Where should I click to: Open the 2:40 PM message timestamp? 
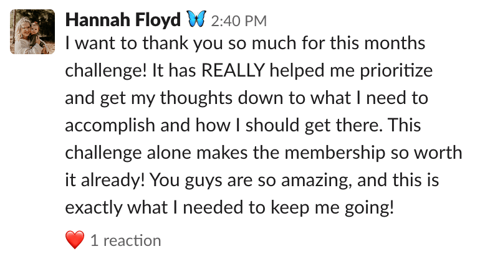239,21
